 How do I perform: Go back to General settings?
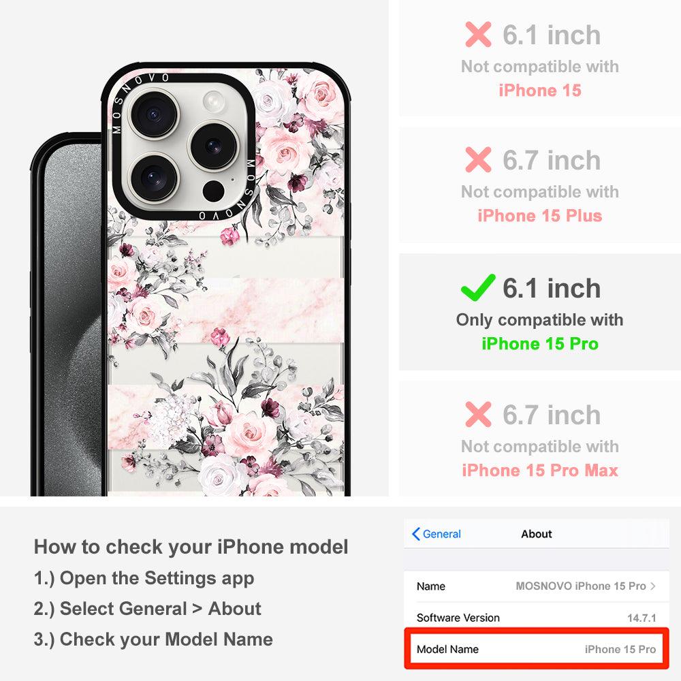click(437, 534)
